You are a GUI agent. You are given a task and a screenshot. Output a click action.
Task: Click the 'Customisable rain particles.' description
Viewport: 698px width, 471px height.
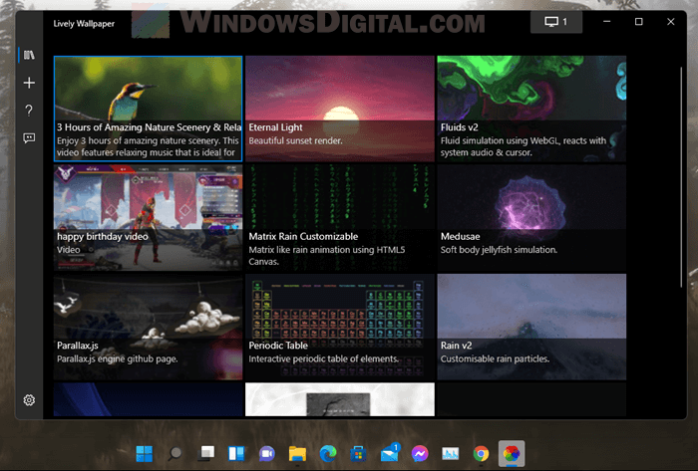495,358
